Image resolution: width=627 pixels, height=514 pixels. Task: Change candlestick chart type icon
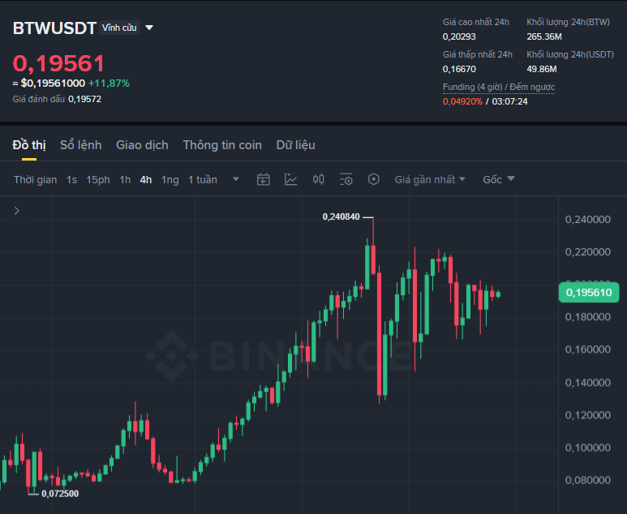point(318,179)
